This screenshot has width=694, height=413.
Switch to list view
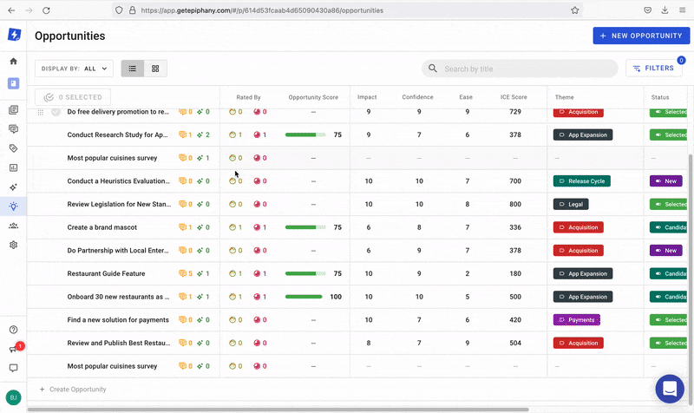click(x=133, y=69)
